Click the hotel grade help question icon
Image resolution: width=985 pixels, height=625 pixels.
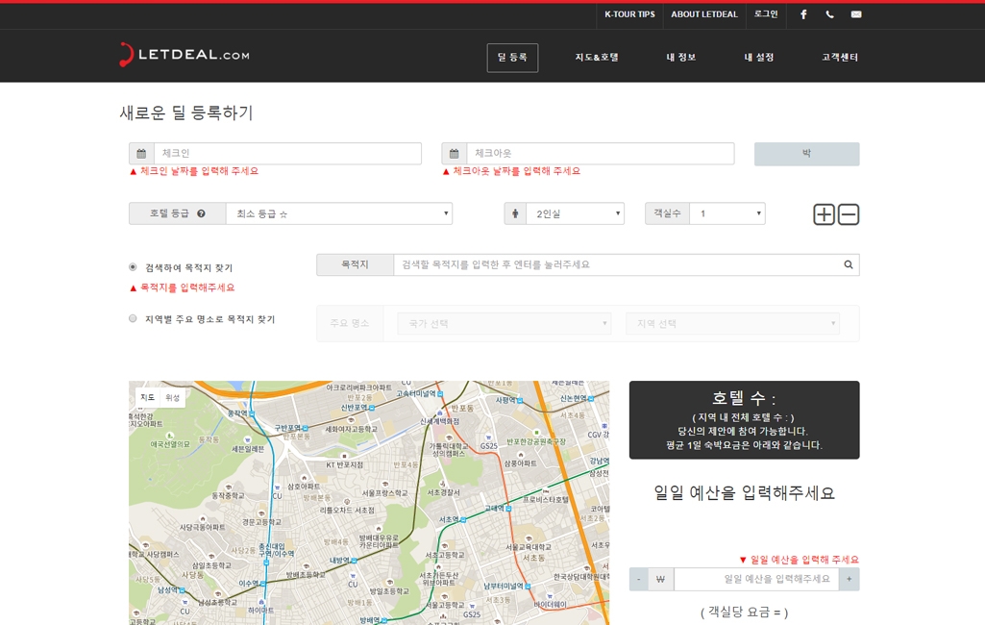point(201,213)
